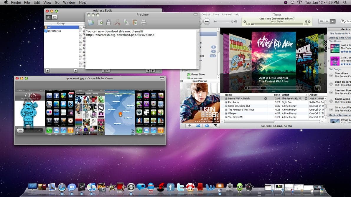
Task: Open the Print icon in Preview
Action: (x=144, y=22)
